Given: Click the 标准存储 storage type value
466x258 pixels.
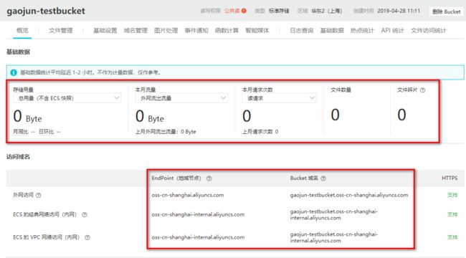Looking at the screenshot, I should (279, 11).
